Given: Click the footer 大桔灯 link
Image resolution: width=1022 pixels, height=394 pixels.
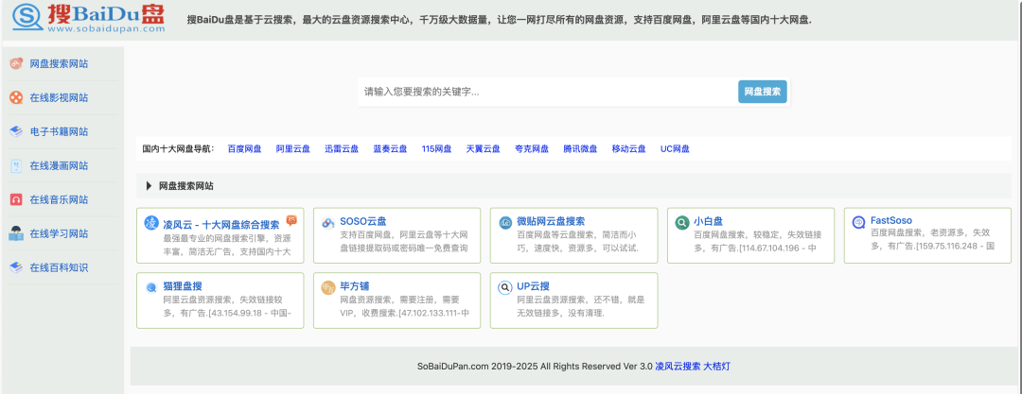Looking at the screenshot, I should tap(717, 367).
